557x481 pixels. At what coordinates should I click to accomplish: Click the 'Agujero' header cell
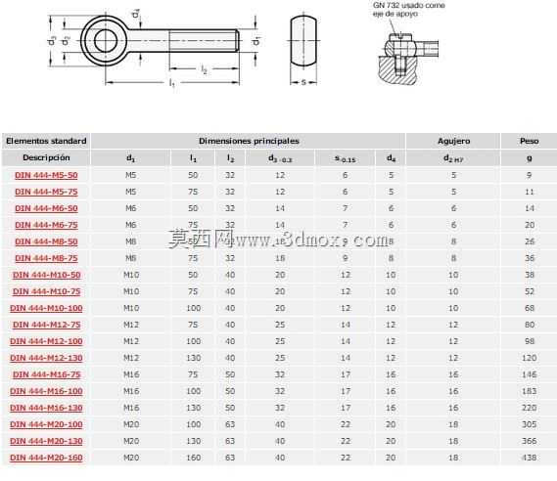453,141
